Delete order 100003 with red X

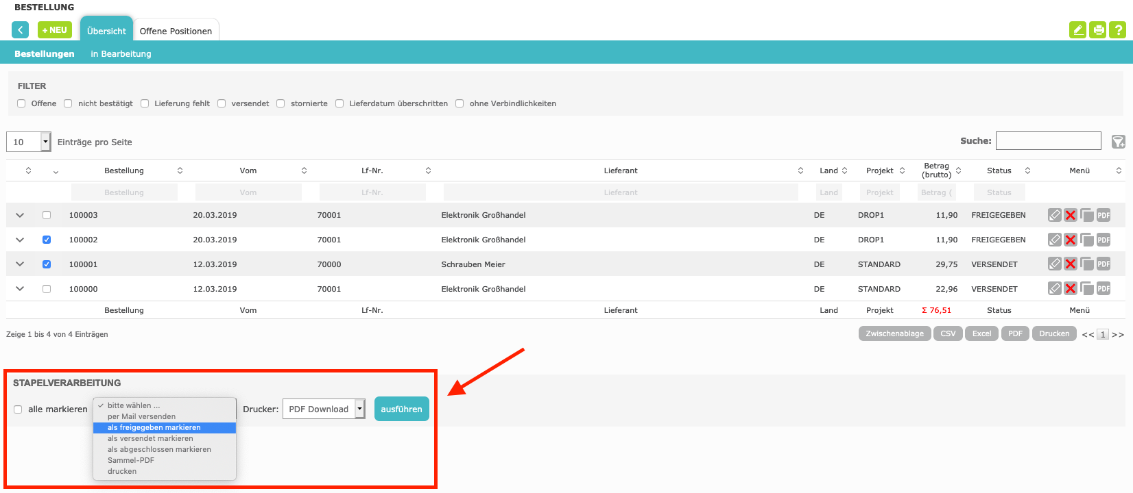pos(1070,215)
